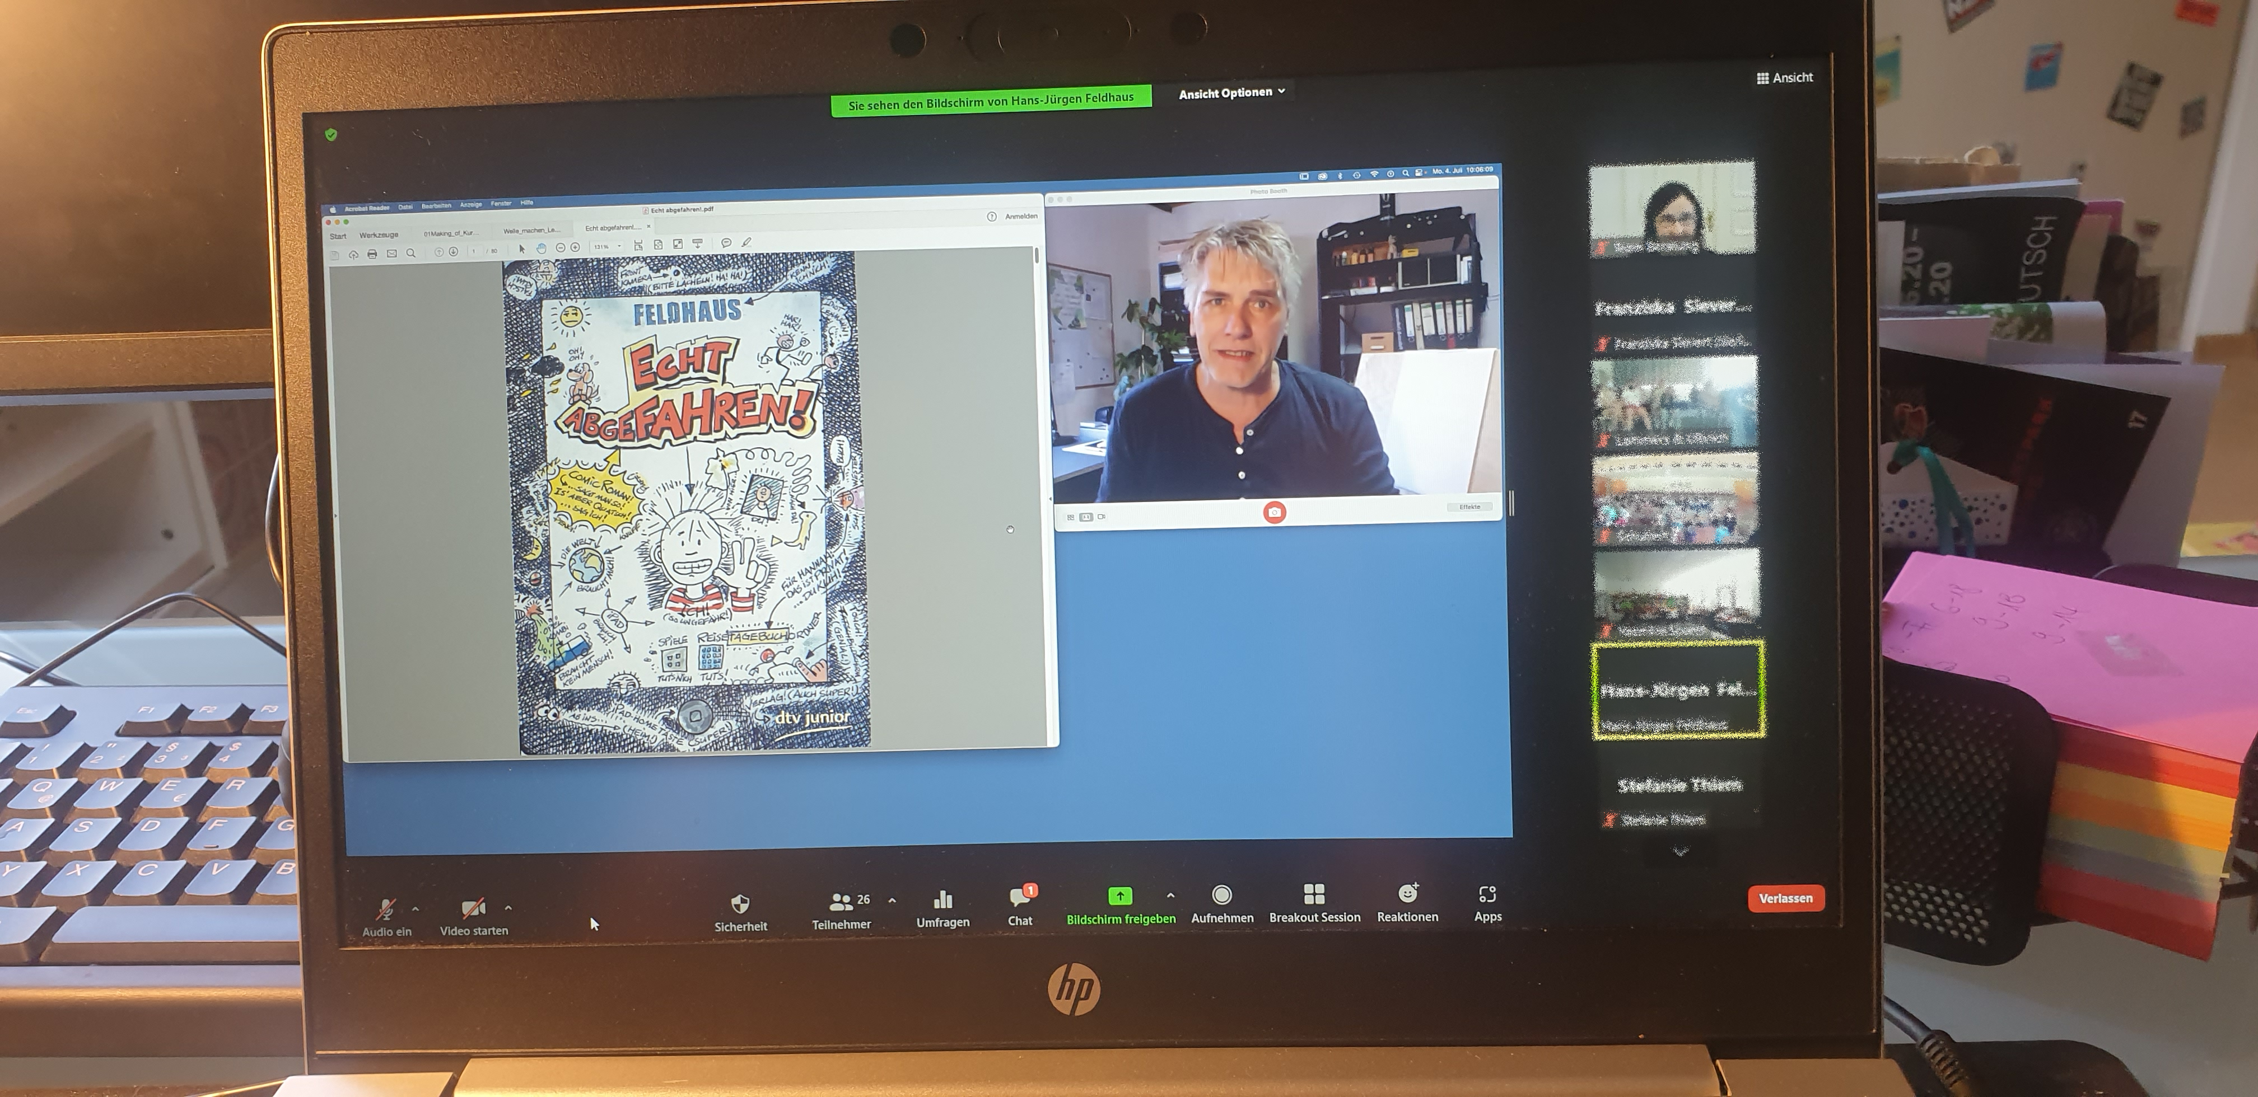Viewport: 2258px width, 1097px height.
Task: Expand the participant list chevron below thumbnails
Action: (1681, 851)
